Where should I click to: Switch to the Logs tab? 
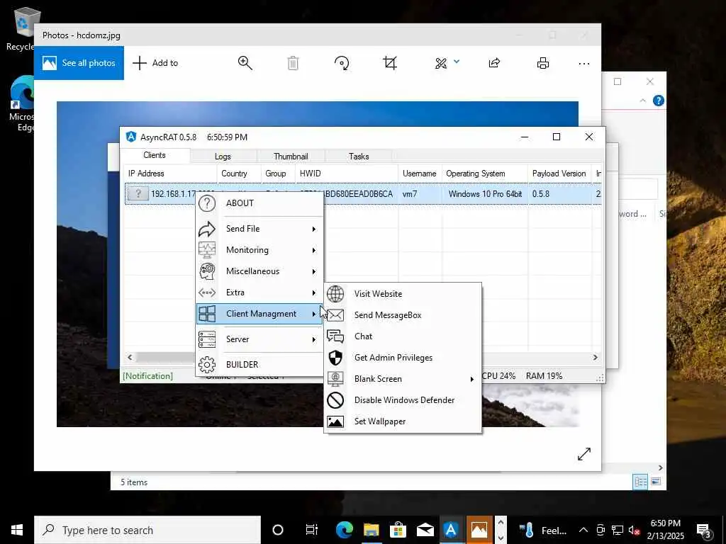point(223,157)
